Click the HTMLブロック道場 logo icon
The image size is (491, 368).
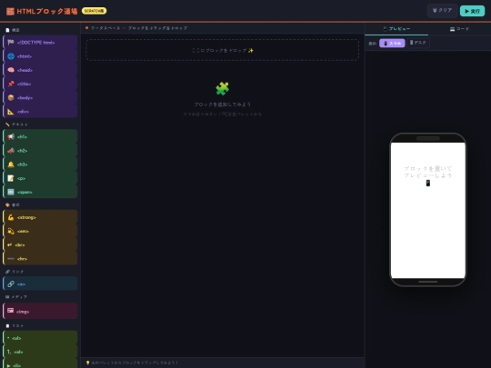pos(10,11)
